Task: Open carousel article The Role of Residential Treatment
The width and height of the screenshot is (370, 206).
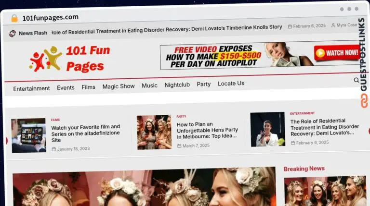Action: coord(325,127)
